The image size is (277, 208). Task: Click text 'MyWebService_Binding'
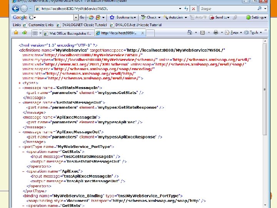pyautogui.click(x=78, y=196)
